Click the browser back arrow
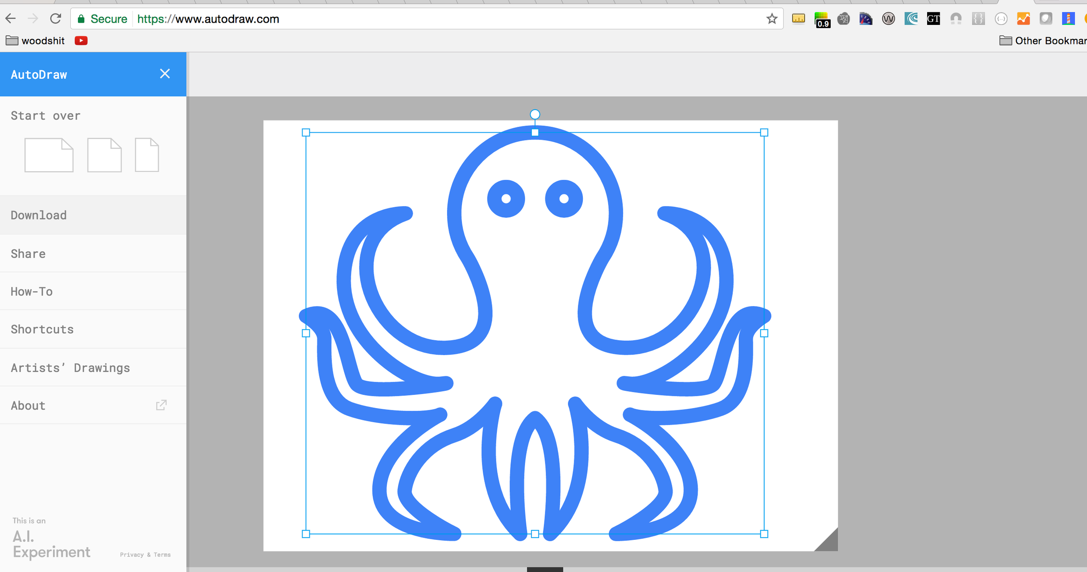Image resolution: width=1087 pixels, height=572 pixels. tap(10, 18)
